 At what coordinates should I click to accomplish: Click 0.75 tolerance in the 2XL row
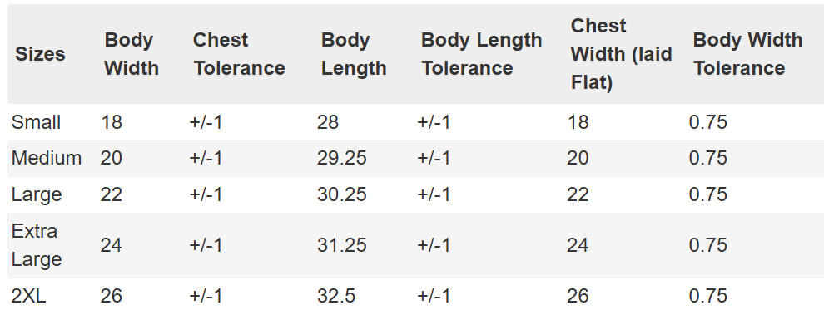pyautogui.click(x=707, y=296)
